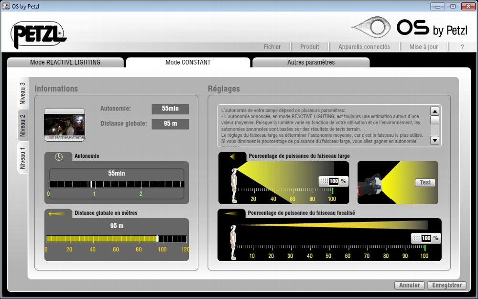Open the Autres paramètres tab

click(311, 62)
